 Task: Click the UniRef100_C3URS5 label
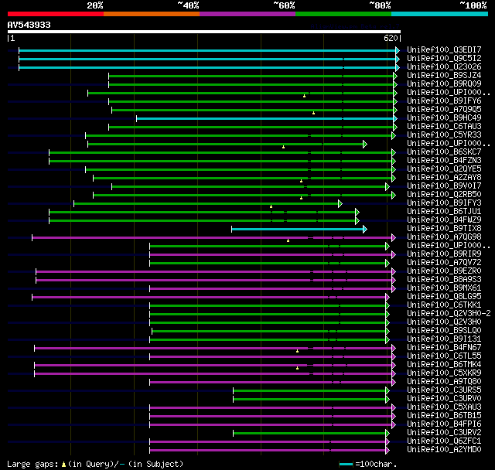pyautogui.click(x=444, y=390)
